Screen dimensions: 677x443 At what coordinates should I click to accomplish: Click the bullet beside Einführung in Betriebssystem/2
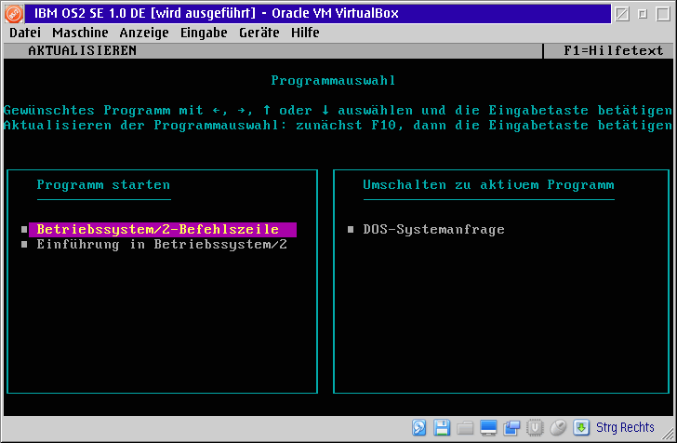point(24,244)
